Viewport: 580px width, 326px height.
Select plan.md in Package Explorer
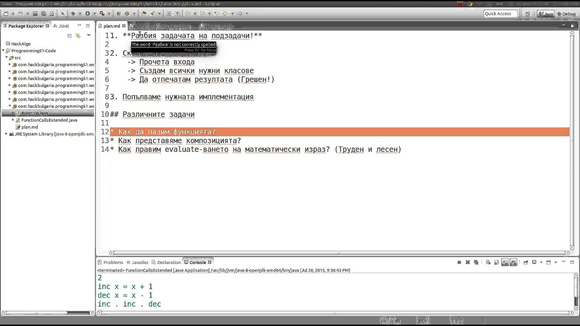coord(29,127)
